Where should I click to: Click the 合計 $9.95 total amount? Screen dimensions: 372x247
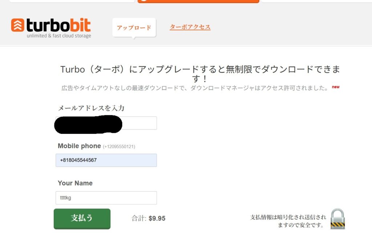(x=149, y=218)
